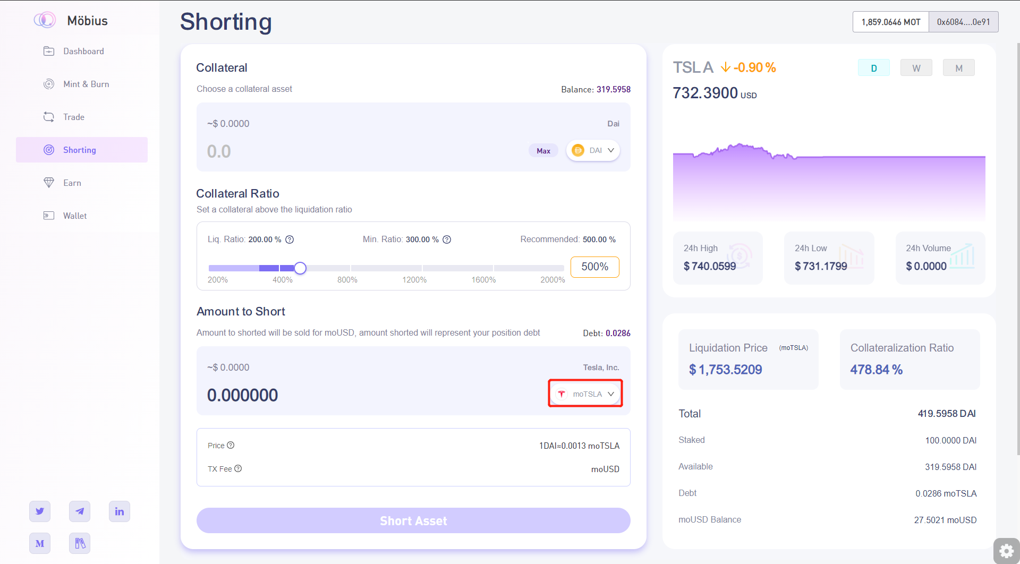1020x564 pixels.
Task: Click the 100.0000 DAI staked value
Action: pos(951,440)
